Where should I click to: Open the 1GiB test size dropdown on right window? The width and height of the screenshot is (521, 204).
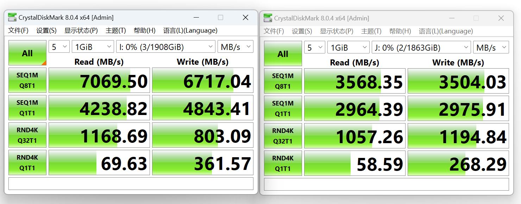(348, 47)
